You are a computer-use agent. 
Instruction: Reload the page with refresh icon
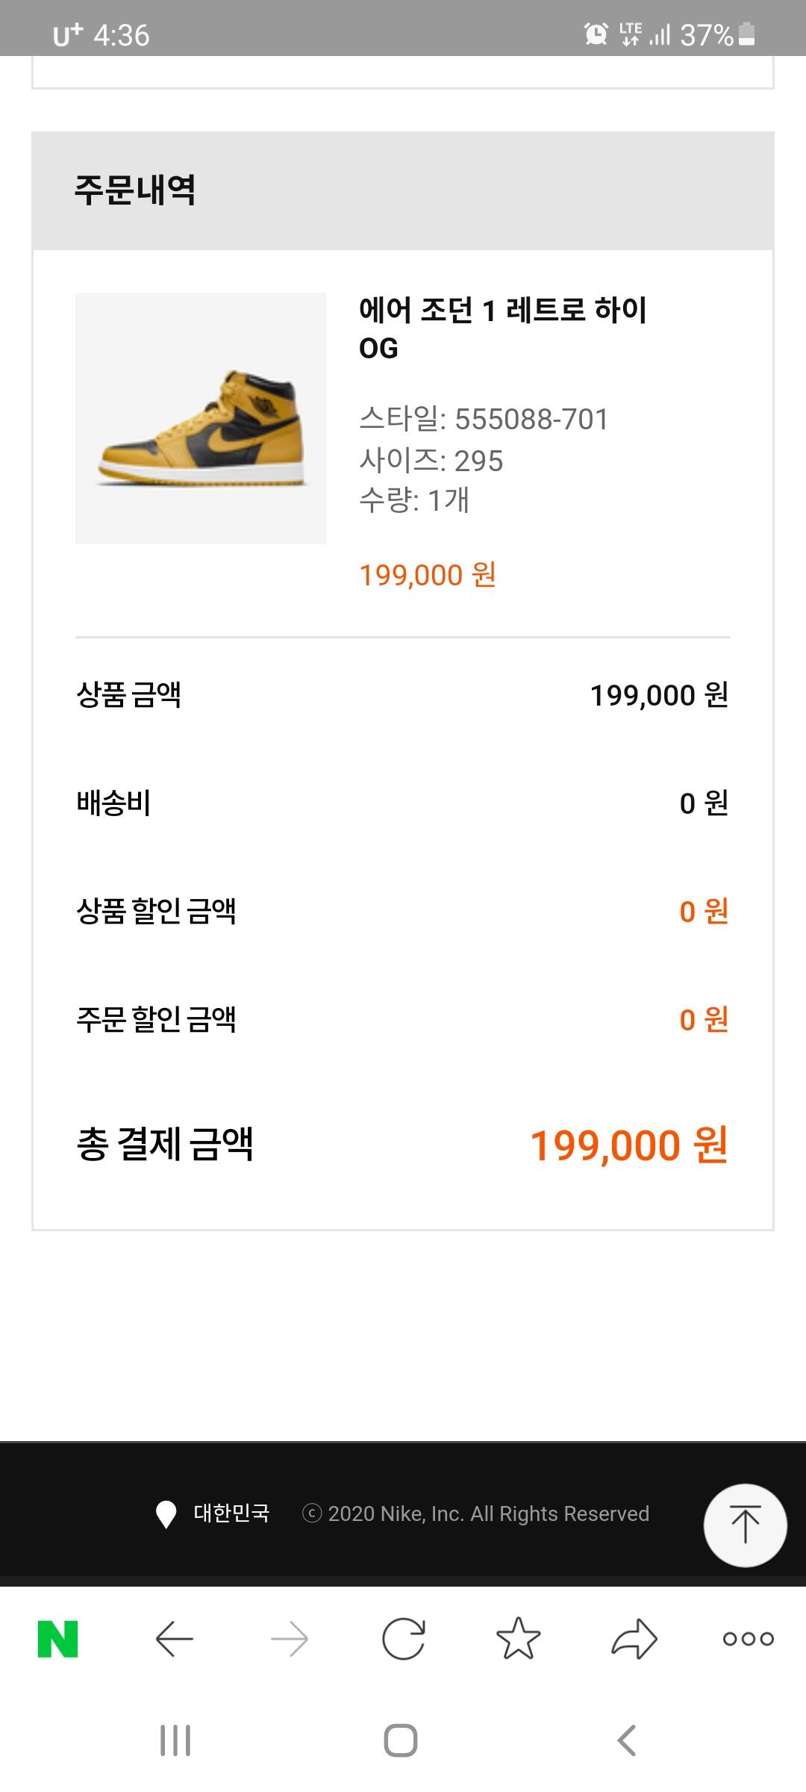click(404, 1639)
